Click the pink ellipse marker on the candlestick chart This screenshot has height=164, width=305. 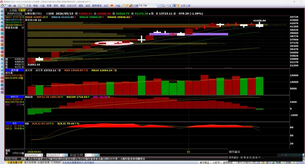(114, 43)
